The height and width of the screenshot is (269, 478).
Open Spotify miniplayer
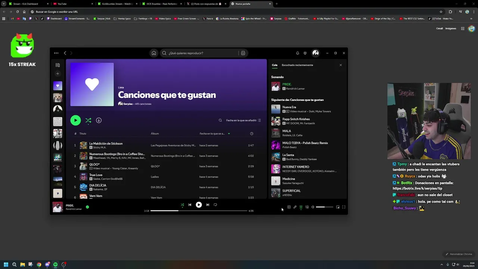click(338, 207)
